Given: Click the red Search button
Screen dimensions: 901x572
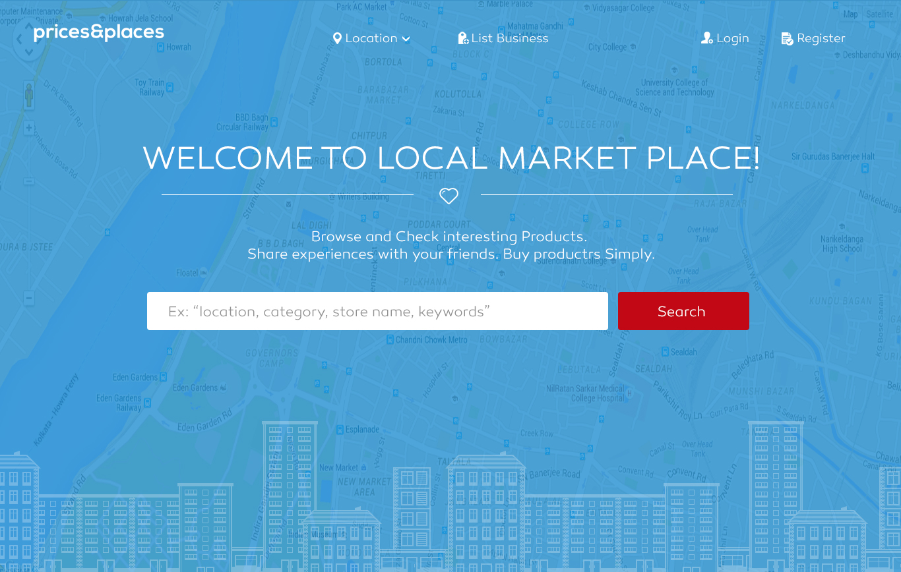Looking at the screenshot, I should click(683, 311).
